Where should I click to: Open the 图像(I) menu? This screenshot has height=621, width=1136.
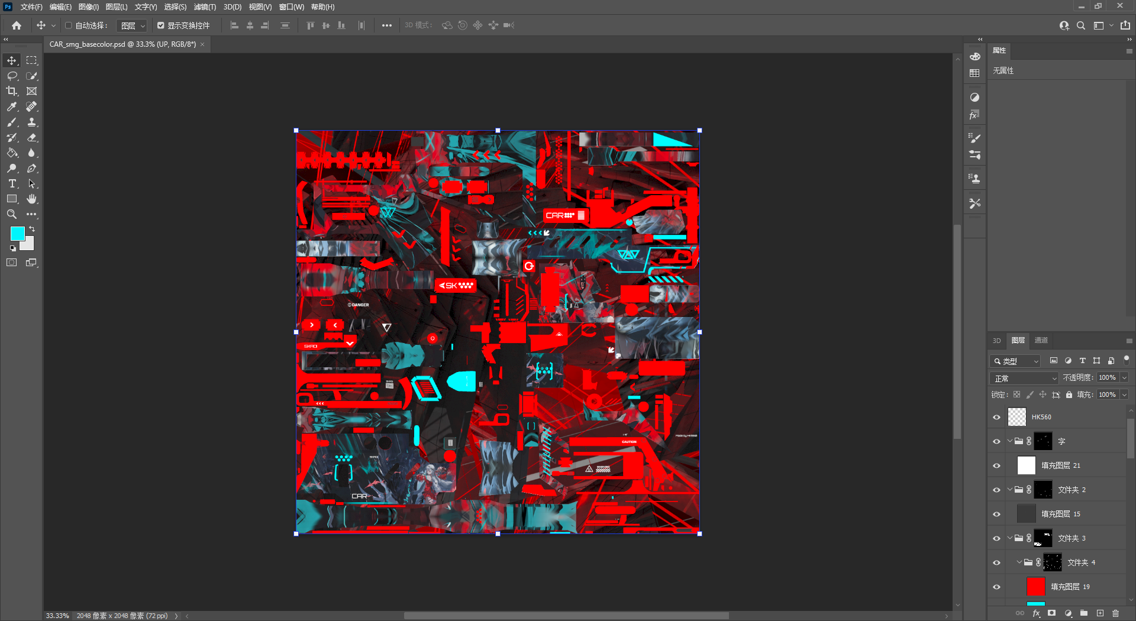click(89, 7)
